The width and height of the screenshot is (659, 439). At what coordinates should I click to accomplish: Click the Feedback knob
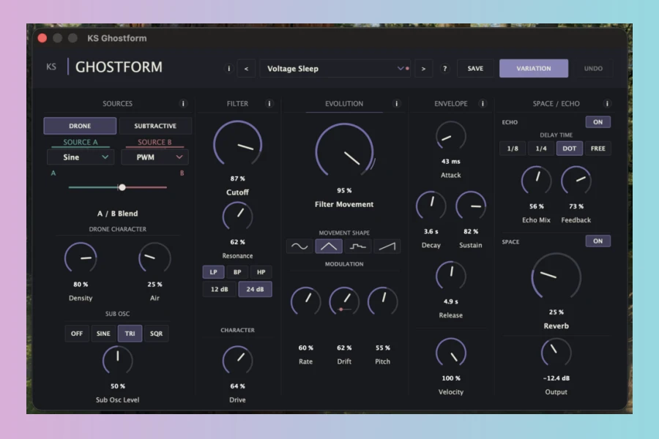point(576,181)
